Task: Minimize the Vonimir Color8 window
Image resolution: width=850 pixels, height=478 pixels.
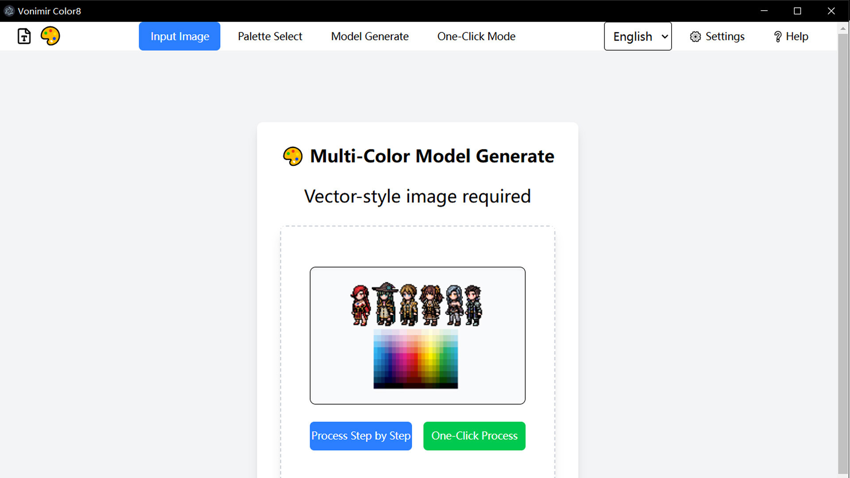Action: pos(764,11)
